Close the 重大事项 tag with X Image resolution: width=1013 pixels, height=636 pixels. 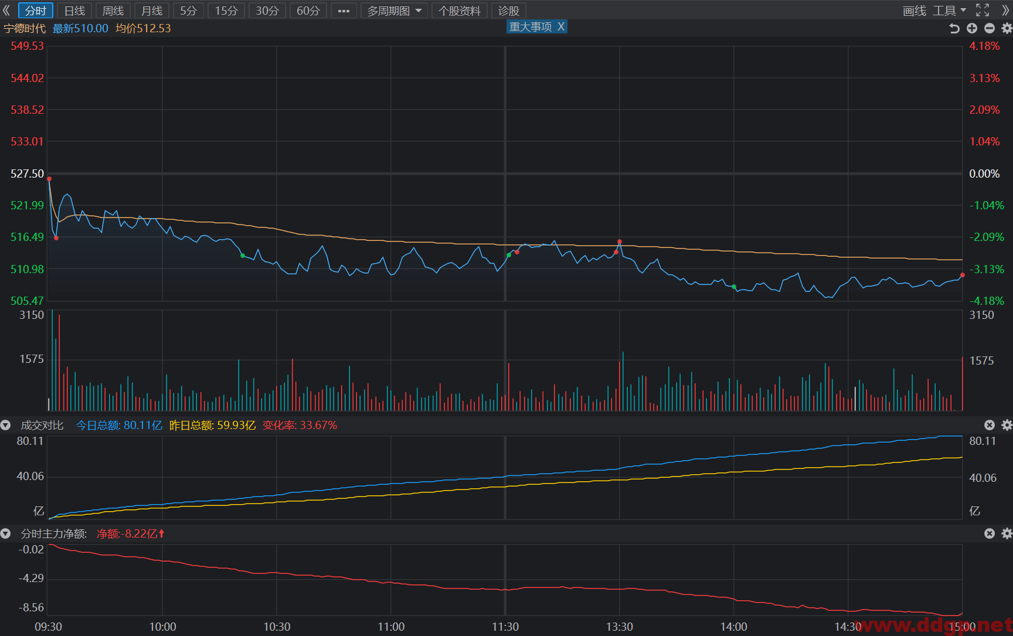561,27
